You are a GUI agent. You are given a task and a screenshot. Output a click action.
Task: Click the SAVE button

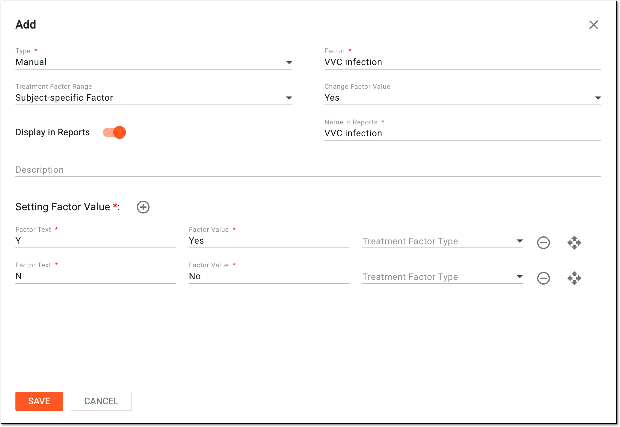pyautogui.click(x=39, y=401)
